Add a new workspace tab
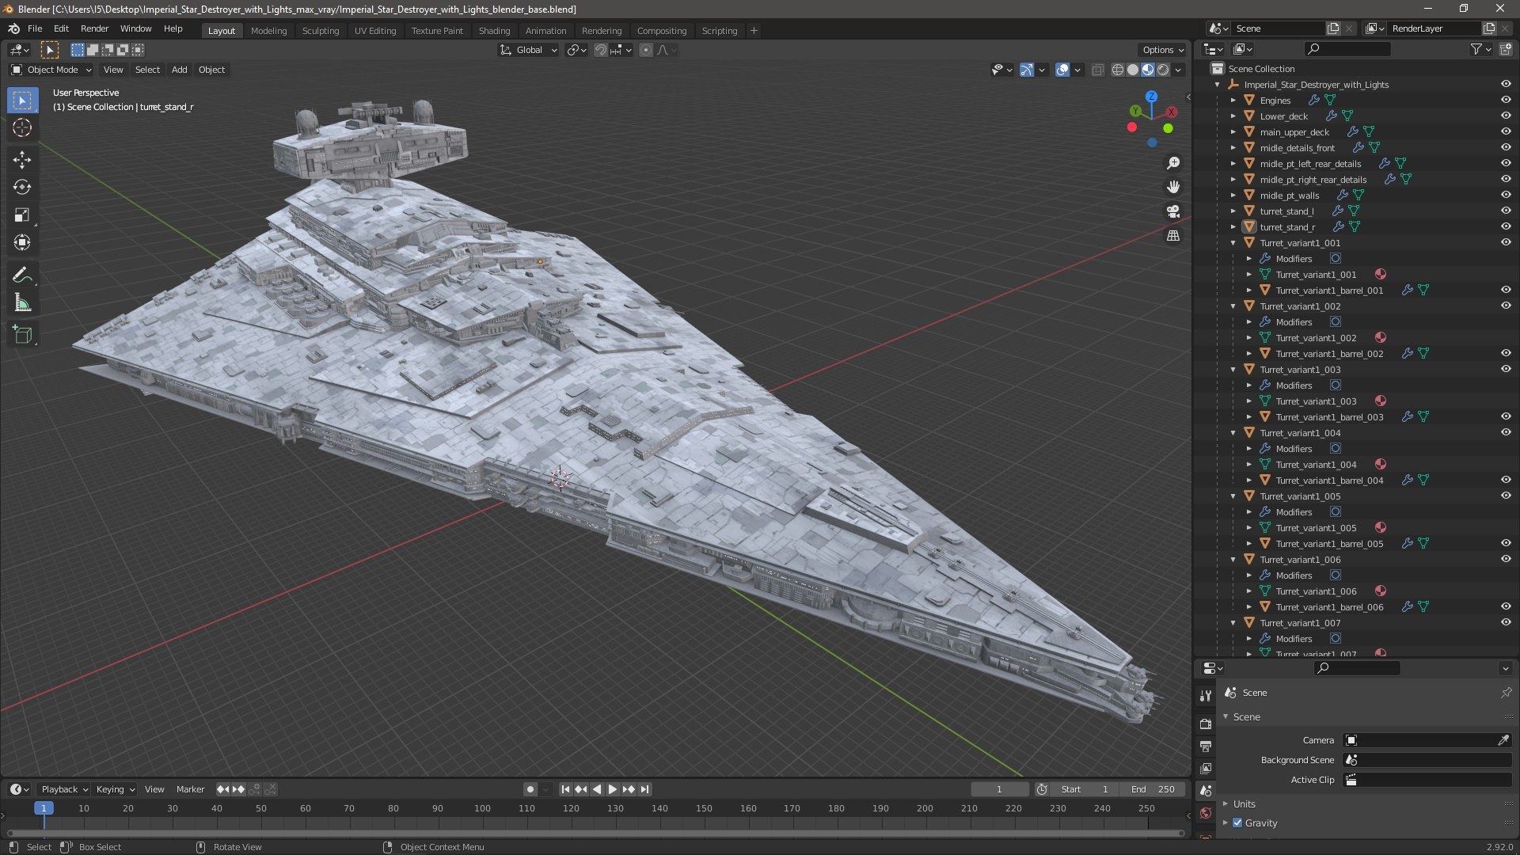 pos(754,31)
